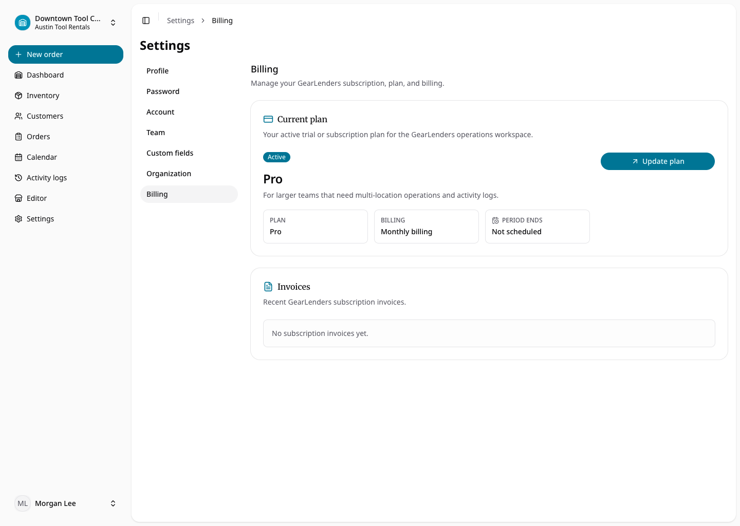Image resolution: width=740 pixels, height=526 pixels.
Task: Create a New order
Action: 66,54
